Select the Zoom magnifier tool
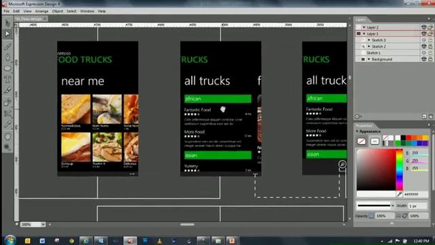435x245 pixels. pos(7,147)
